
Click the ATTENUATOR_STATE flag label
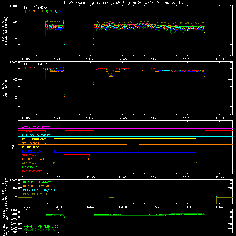[36, 127]
